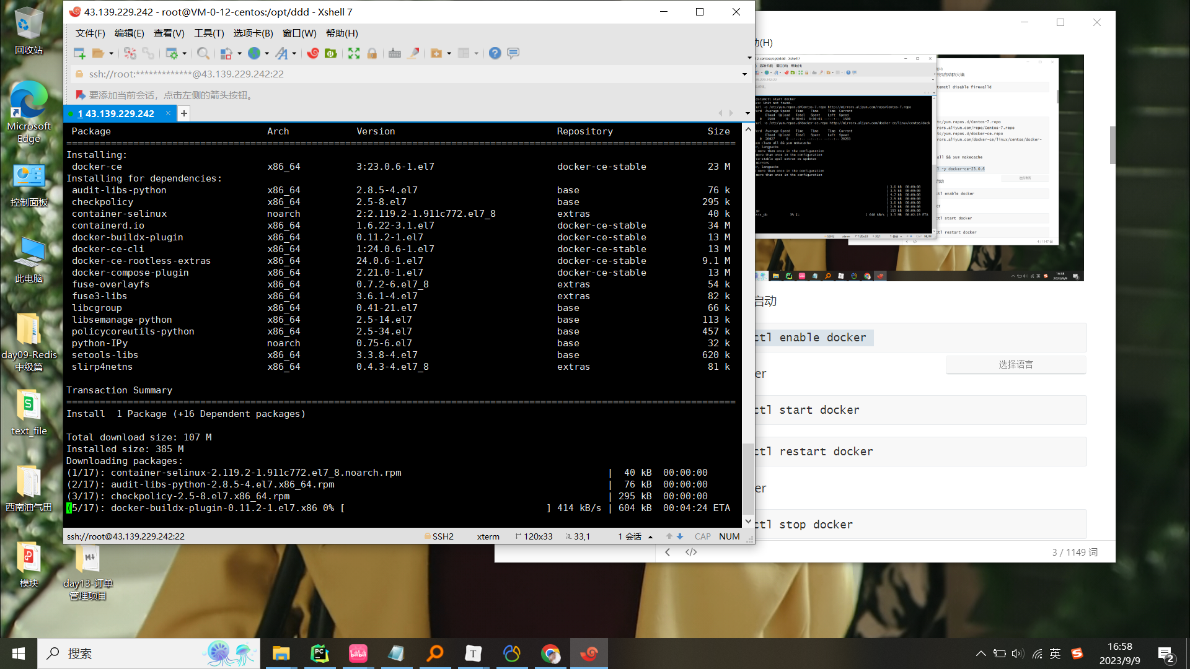Toggle CAP lock indicator in status bar
This screenshot has height=669, width=1190.
702,536
